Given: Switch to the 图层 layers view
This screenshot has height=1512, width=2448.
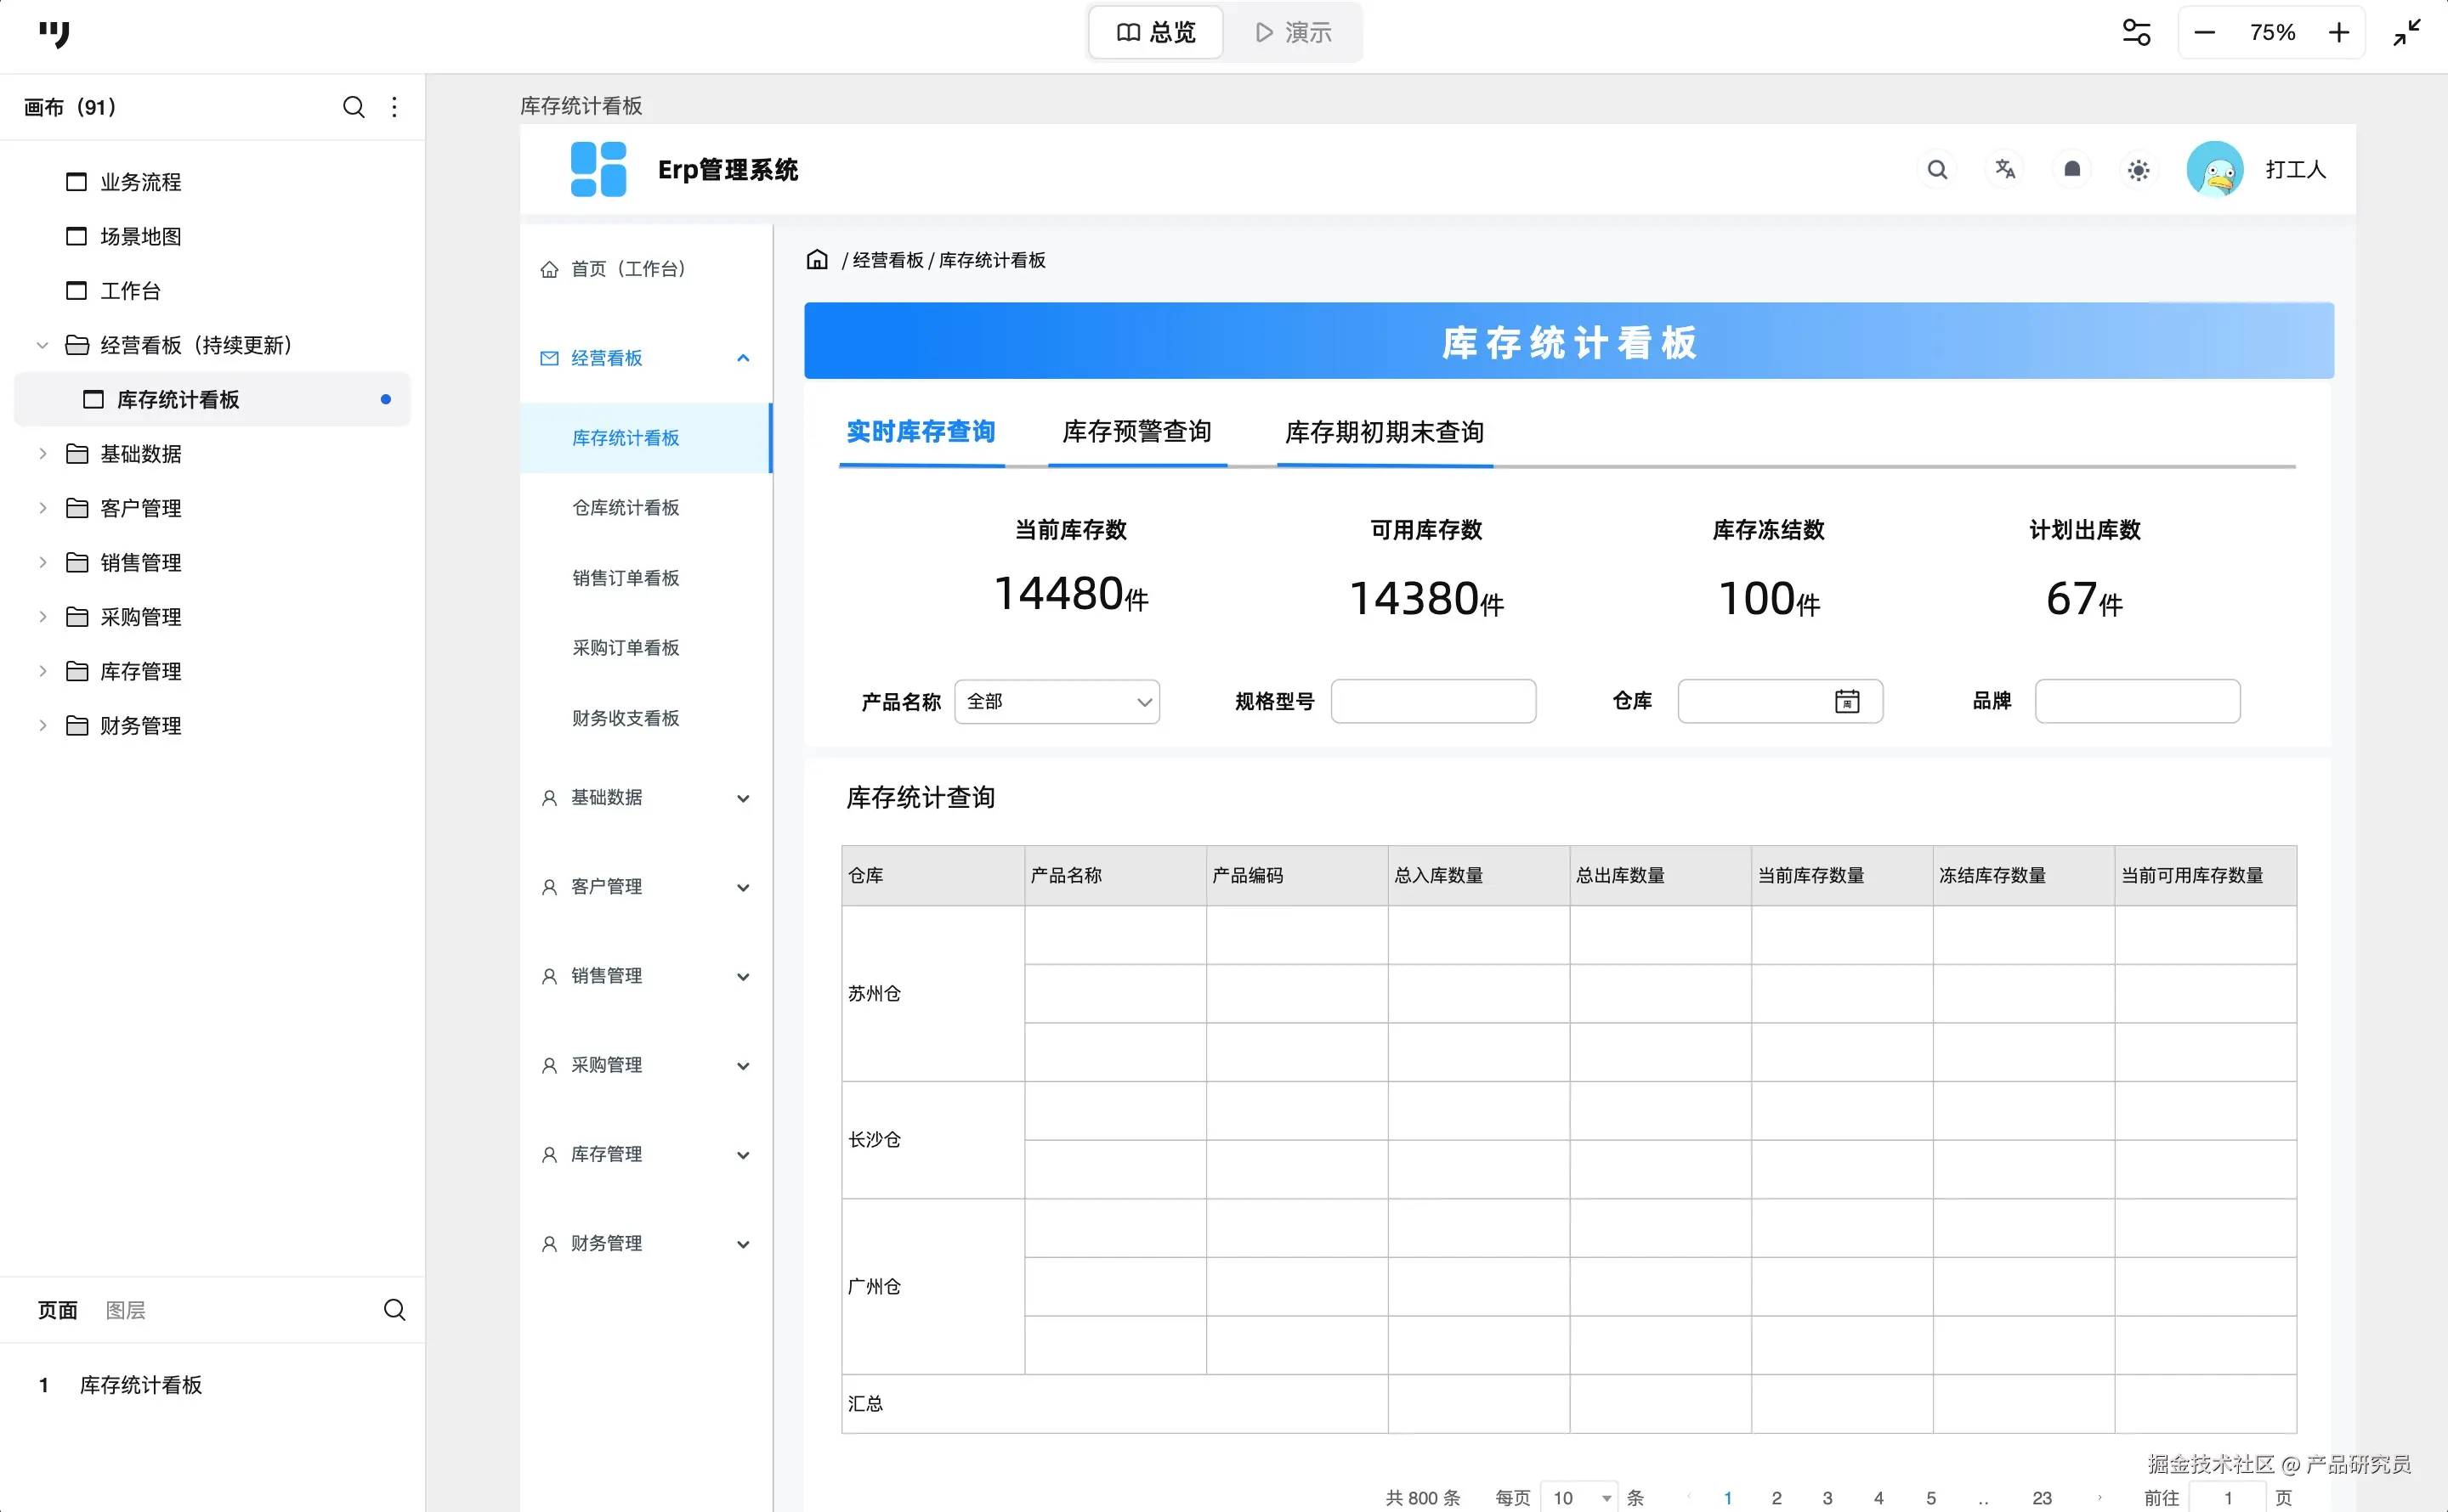Looking at the screenshot, I should pyautogui.click(x=125, y=1310).
